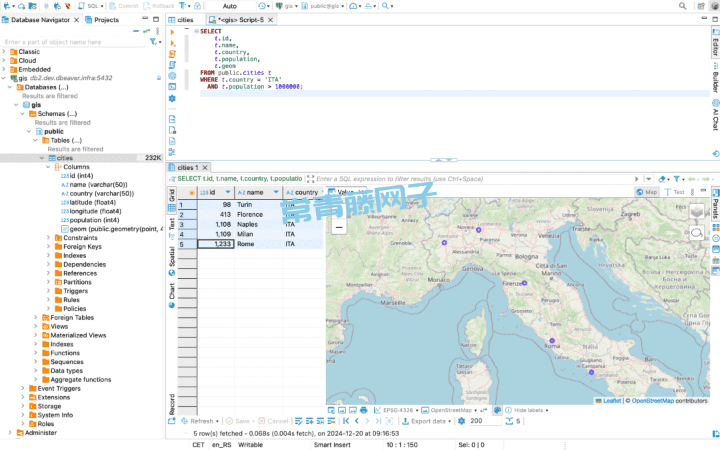This screenshot has height=450, width=720.
Task: Open the map layers control
Action: (697, 212)
